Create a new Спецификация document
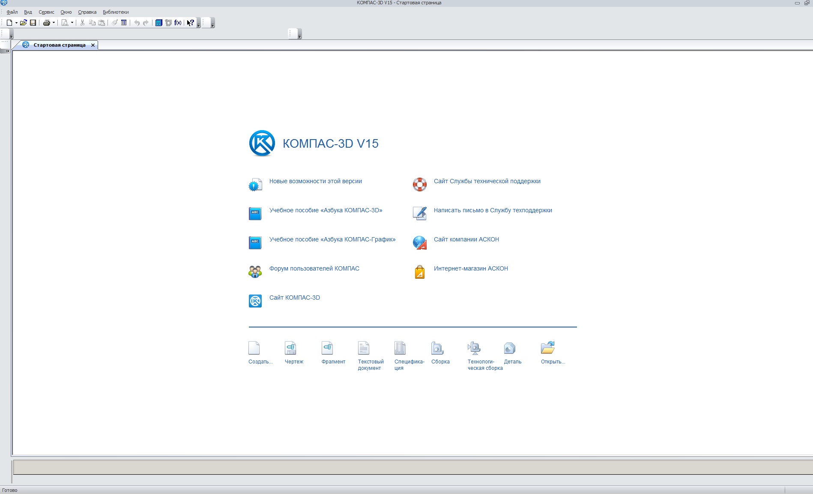Screen dimensions: 813x494 tap(400, 348)
